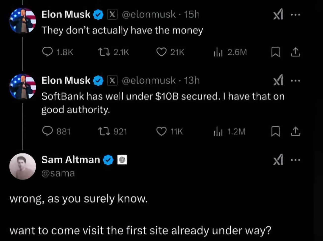Open Sam Altman's profile picture
This screenshot has height=241, width=323.
tap(22, 166)
